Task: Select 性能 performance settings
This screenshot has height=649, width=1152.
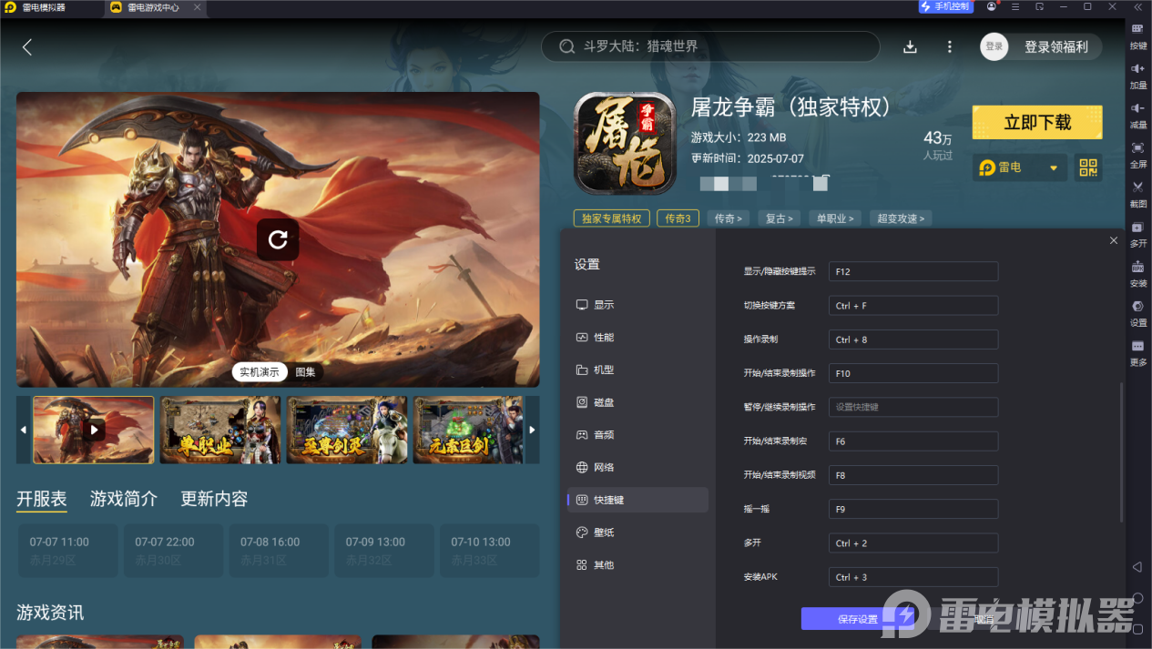Action: click(637, 338)
